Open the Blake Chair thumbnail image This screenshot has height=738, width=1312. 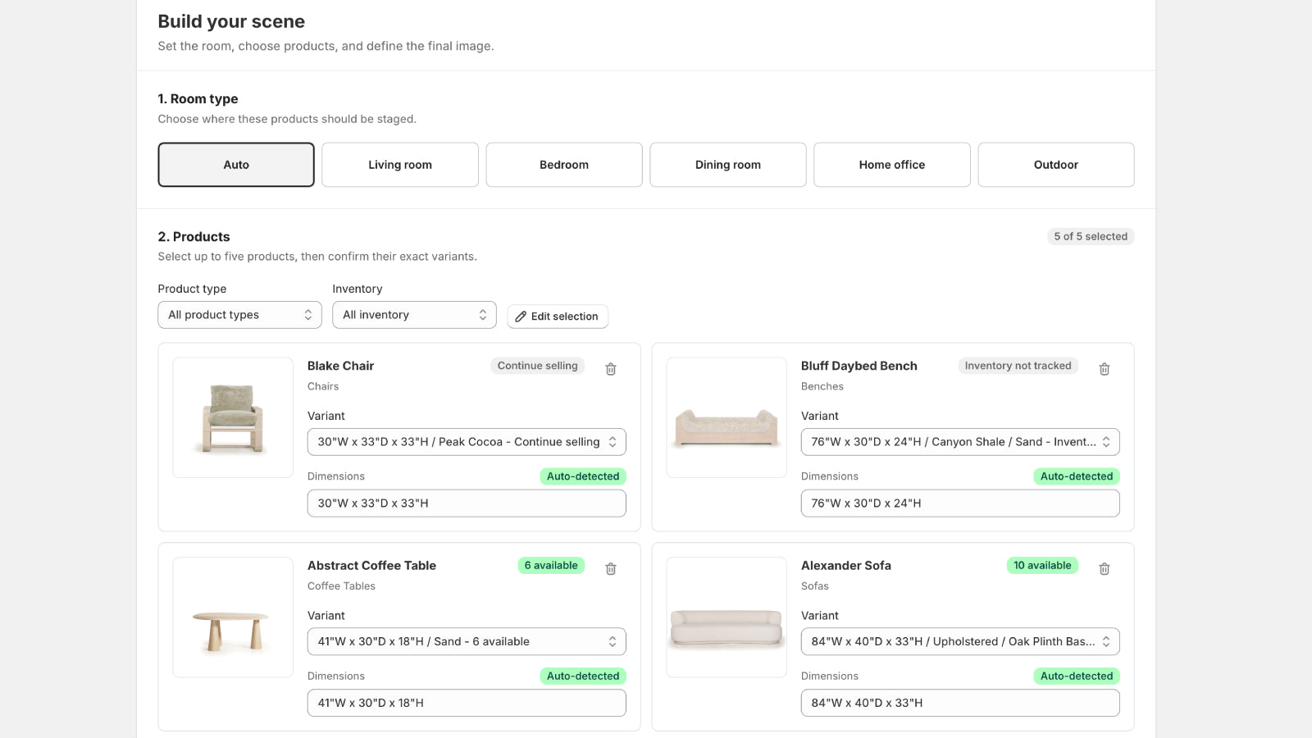[x=233, y=417]
